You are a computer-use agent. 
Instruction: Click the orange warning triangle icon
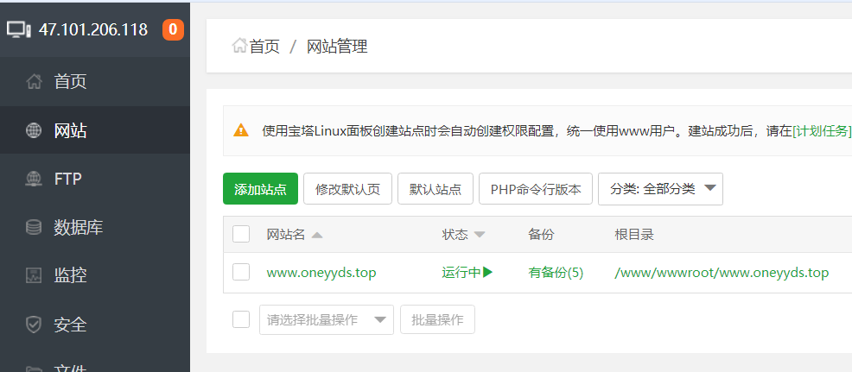pos(241,130)
